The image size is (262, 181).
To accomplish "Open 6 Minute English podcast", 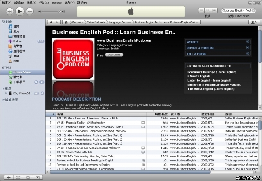I will click(199, 76).
